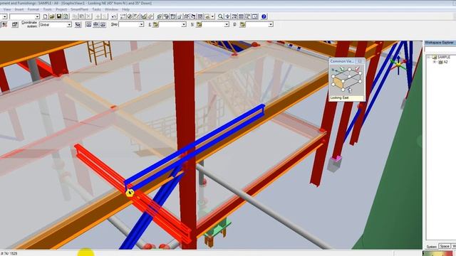Viewport: 456px width, 256px height.
Task: Select the SAMPLE item in Workspace Explorer
Action: [443, 57]
